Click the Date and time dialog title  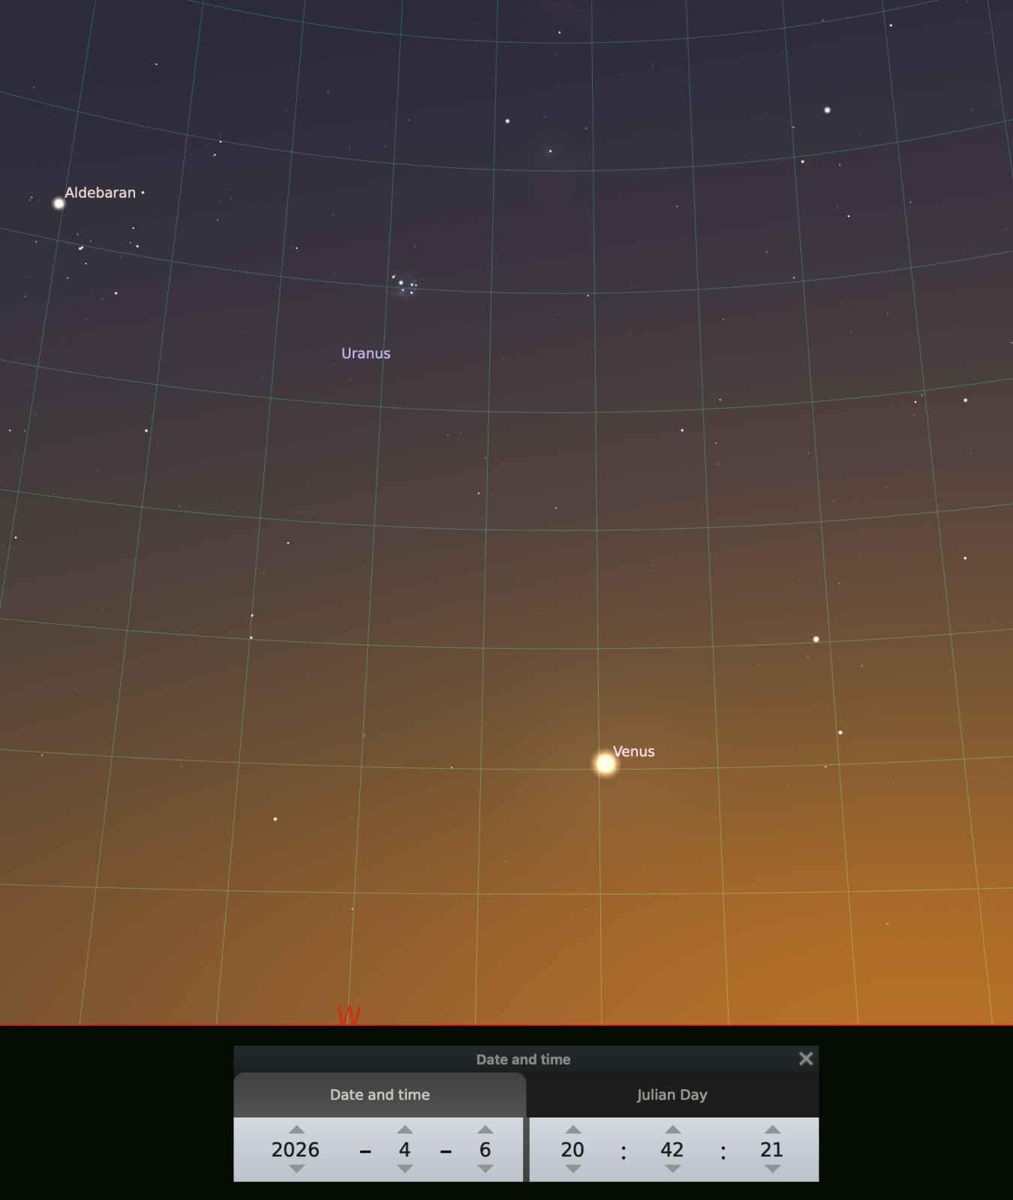coord(524,1059)
